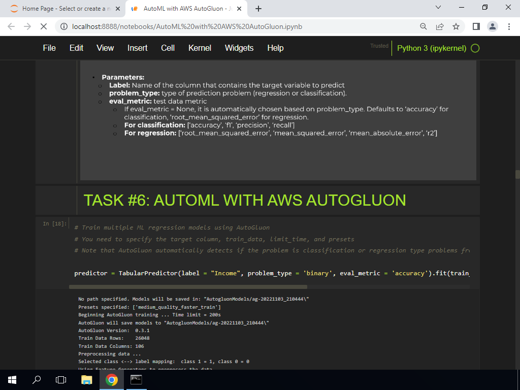Click the comment '# Train multiple ML regression models'
520x390 pixels.
coord(172,227)
